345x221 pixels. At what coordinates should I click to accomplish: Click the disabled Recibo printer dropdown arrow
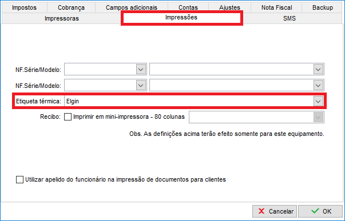tap(318, 117)
